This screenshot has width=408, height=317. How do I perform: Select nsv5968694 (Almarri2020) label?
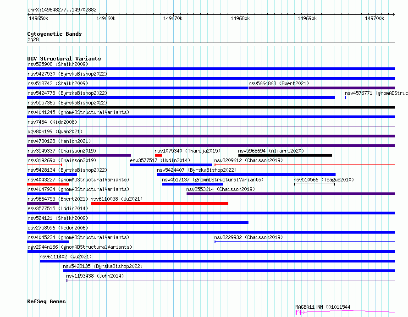271,151
